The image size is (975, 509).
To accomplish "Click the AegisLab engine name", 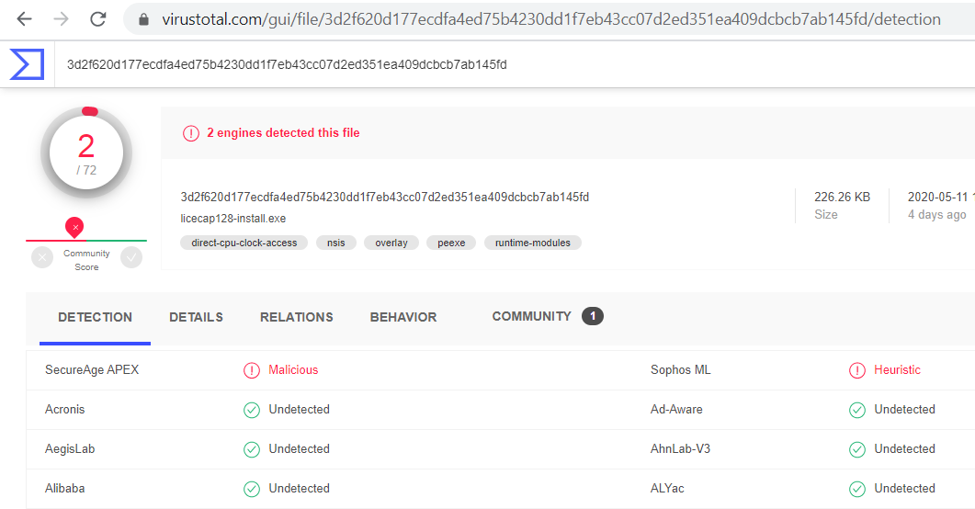I will 70,448.
